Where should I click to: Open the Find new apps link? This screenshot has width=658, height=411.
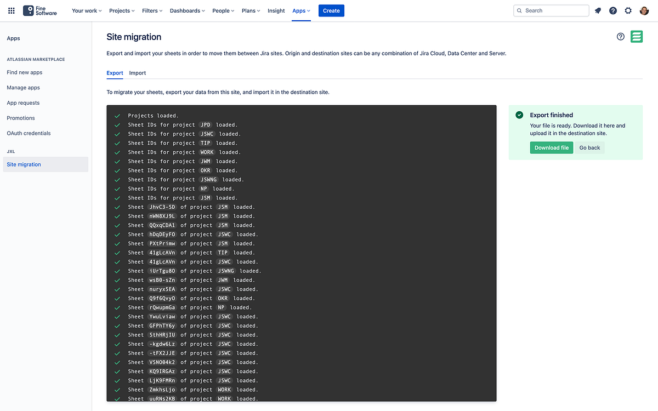[x=24, y=72]
